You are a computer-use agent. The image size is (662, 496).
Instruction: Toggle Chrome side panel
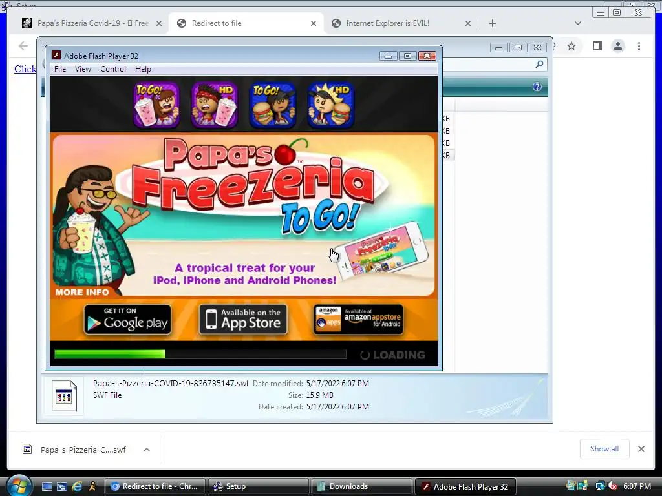point(597,46)
